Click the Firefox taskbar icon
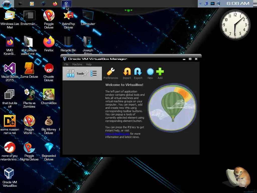Viewport: 257px width, 193px height. click(x=55, y=4)
